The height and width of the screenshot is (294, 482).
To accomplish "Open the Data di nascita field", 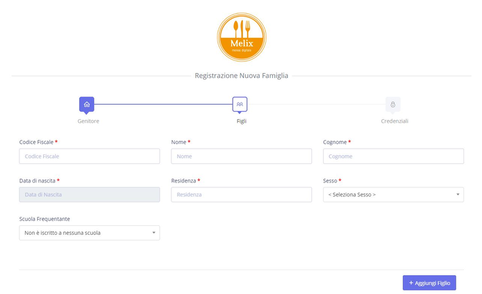I will coord(90,195).
